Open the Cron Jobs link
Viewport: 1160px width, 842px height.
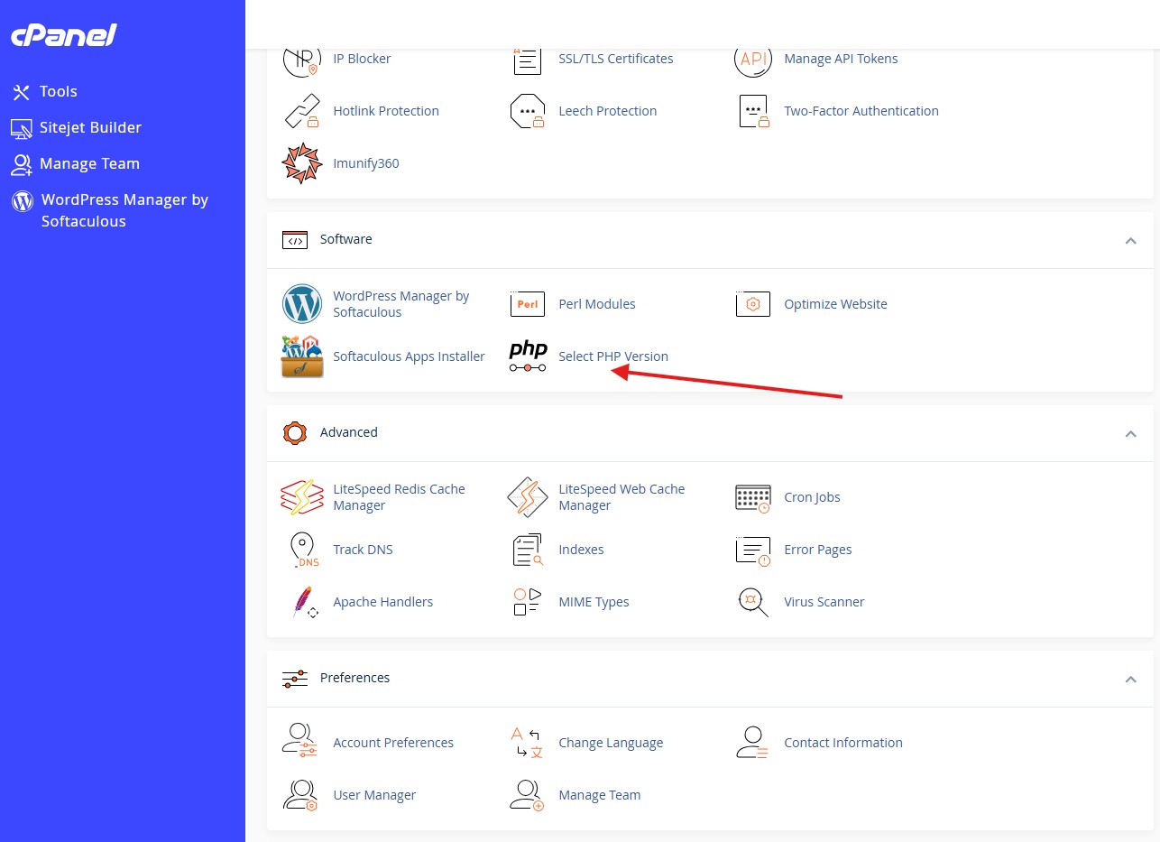point(812,497)
